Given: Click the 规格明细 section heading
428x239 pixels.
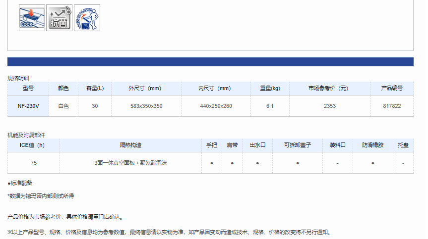Looking at the screenshot, I should 18,78.
